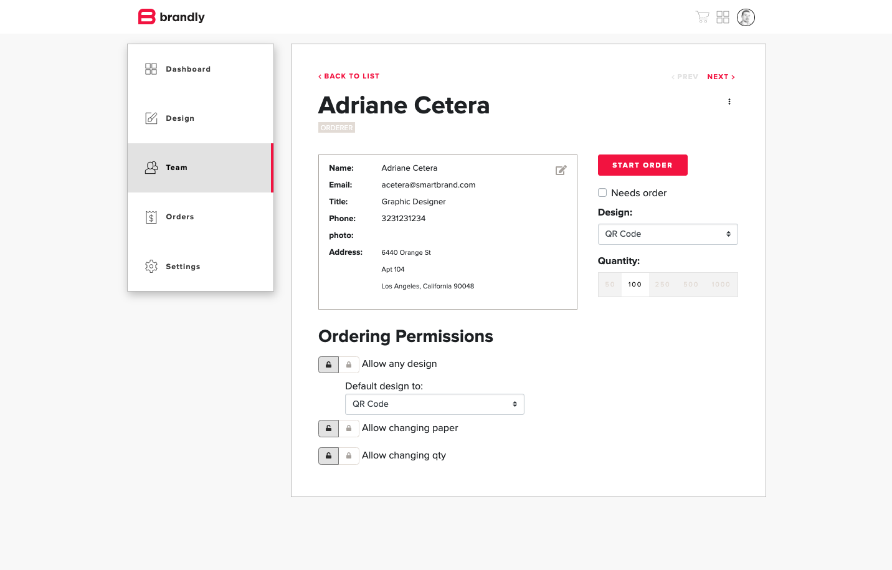892x570 pixels.
Task: Click the Settings gear icon in sidebar
Action: [x=151, y=267]
